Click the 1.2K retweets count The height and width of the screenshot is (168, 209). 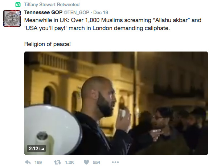pyautogui.click(x=69, y=163)
